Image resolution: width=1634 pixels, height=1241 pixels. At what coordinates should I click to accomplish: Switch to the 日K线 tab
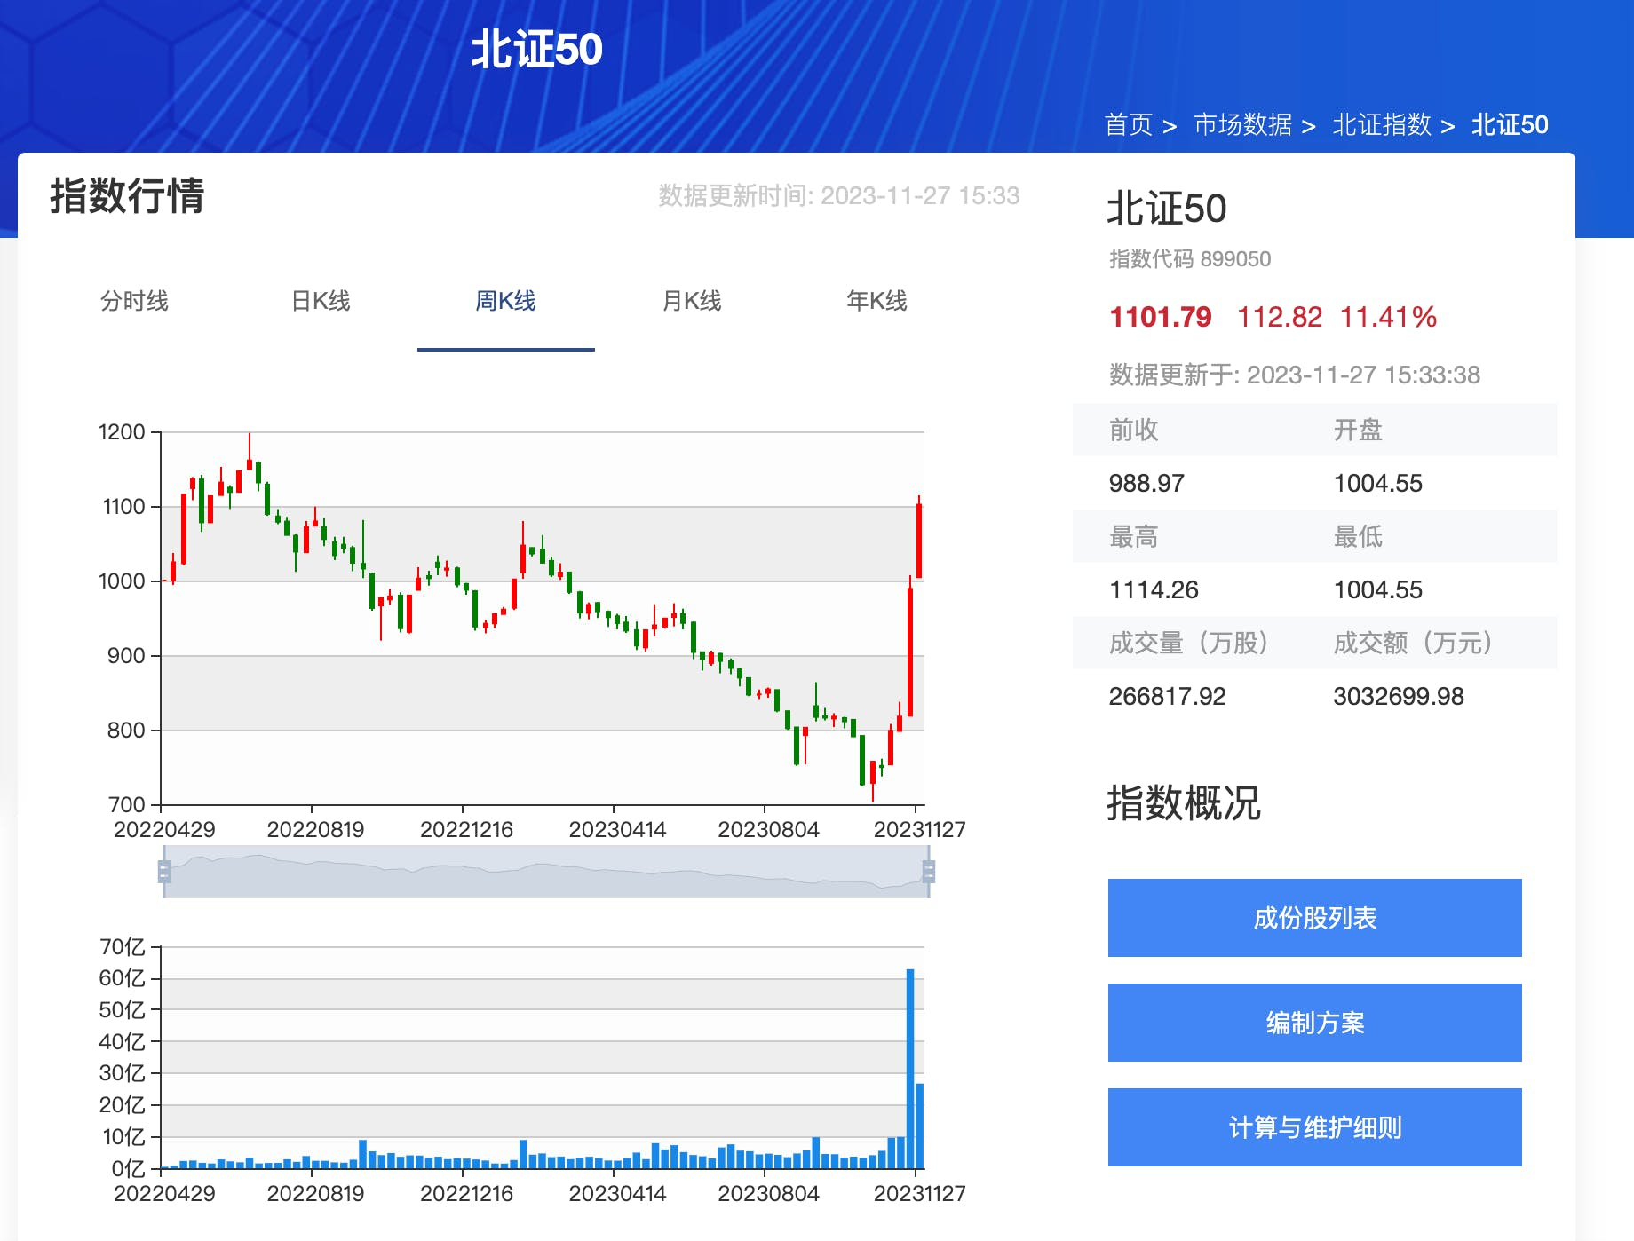(321, 301)
